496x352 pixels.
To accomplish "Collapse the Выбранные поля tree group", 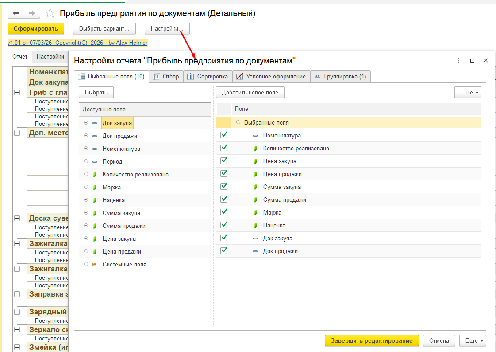I will coord(238,122).
